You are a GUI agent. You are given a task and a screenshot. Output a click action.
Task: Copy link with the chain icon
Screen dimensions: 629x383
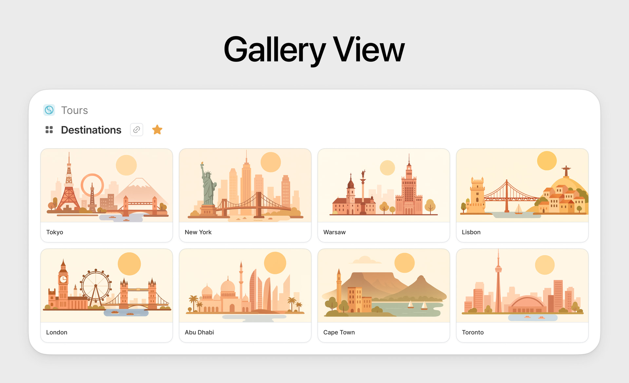pyautogui.click(x=137, y=130)
